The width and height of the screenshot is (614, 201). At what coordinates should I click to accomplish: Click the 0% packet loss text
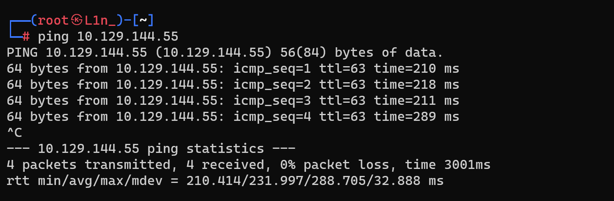tap(338, 165)
